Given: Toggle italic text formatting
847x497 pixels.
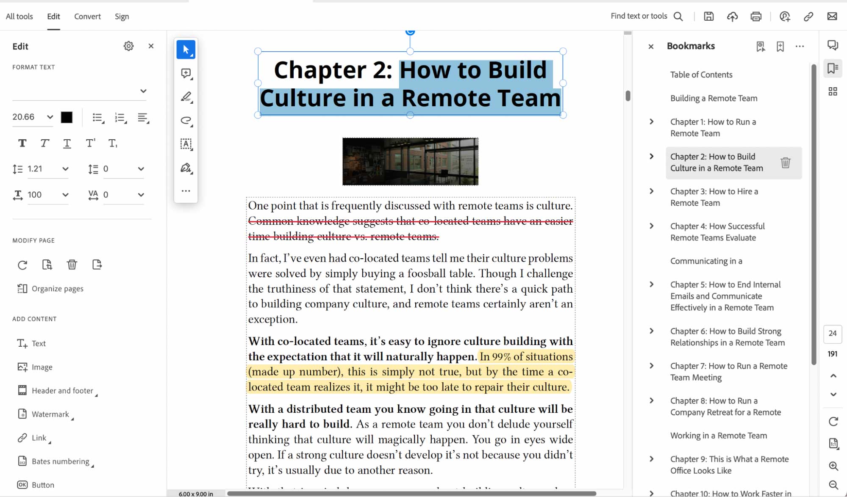Looking at the screenshot, I should [x=44, y=144].
